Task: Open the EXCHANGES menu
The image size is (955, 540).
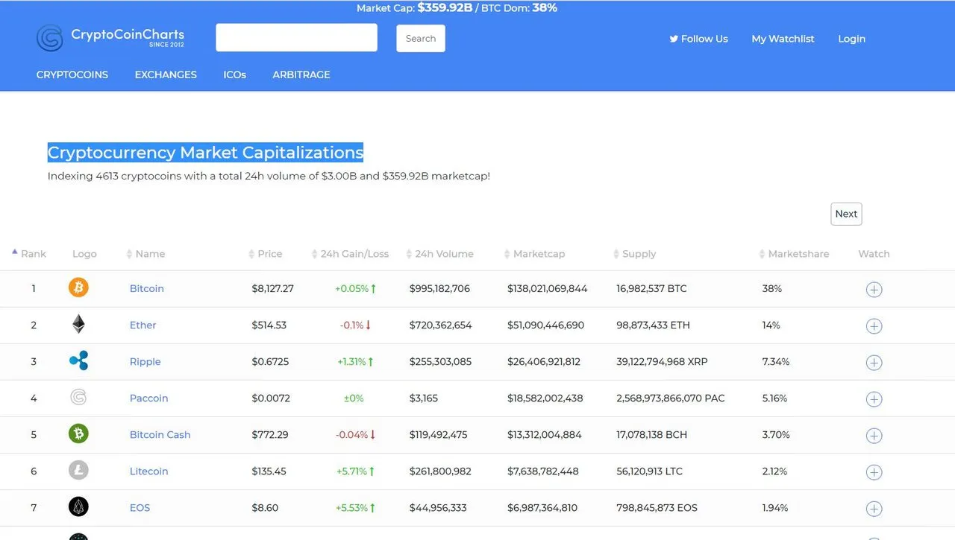Action: 166,74
